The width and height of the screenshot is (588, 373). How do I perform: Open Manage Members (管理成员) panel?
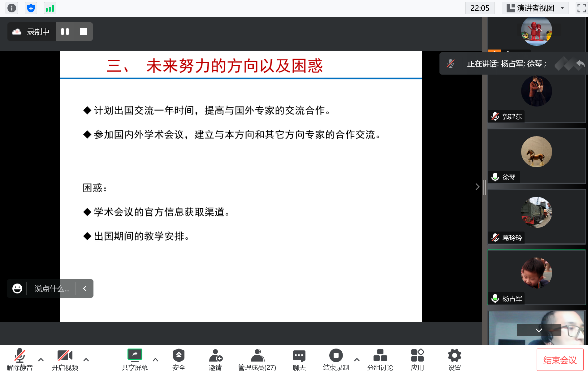point(257,359)
